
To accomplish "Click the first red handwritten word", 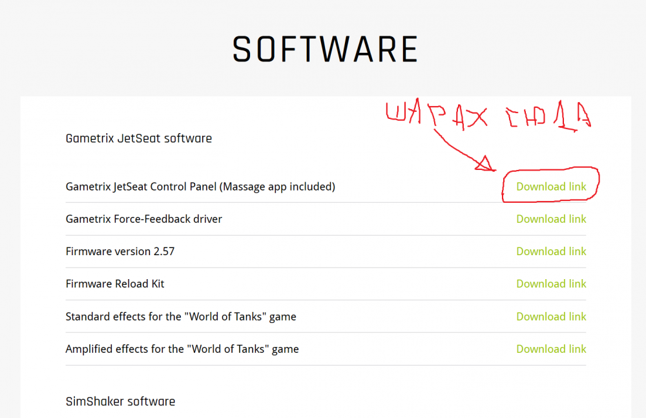I will tap(437, 114).
